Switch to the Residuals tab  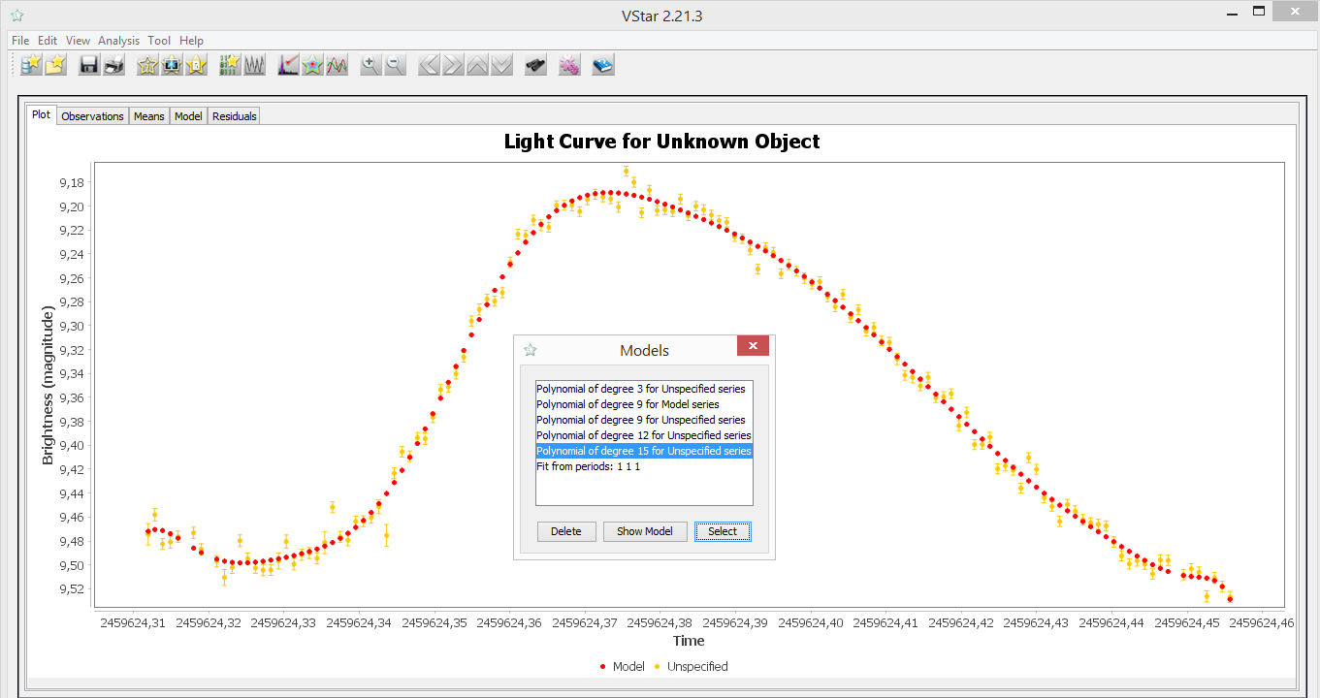point(234,116)
